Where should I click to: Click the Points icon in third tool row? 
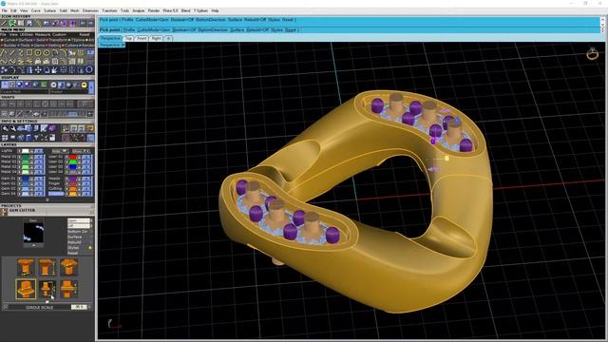click(x=4, y=69)
